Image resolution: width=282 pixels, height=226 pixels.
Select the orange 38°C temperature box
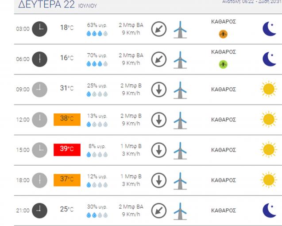point(67,120)
